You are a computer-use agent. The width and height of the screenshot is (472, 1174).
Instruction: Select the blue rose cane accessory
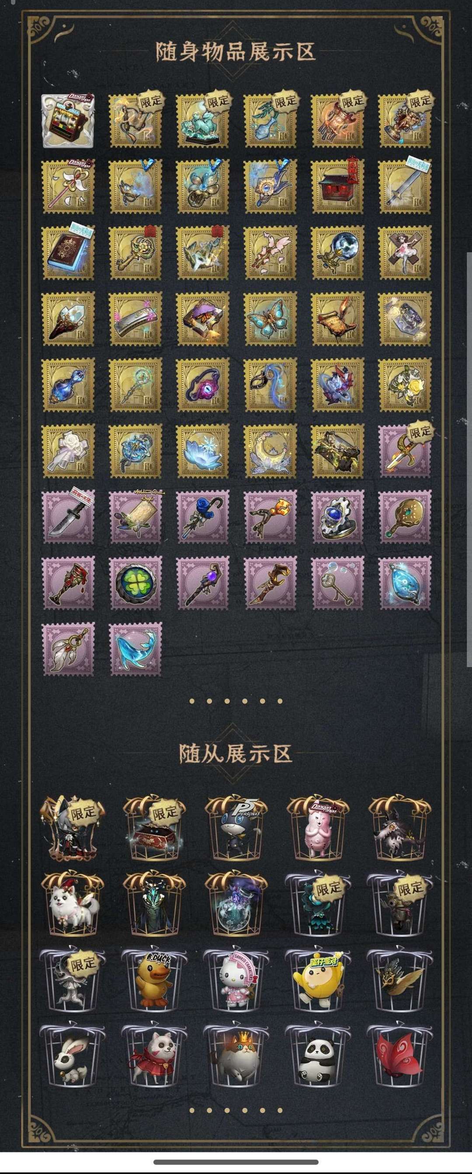[203, 517]
